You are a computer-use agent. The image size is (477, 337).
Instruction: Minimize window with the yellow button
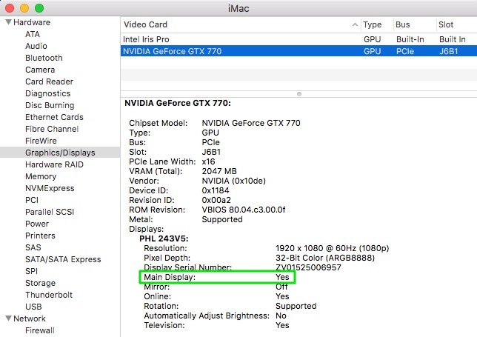pyautogui.click(x=24, y=8)
